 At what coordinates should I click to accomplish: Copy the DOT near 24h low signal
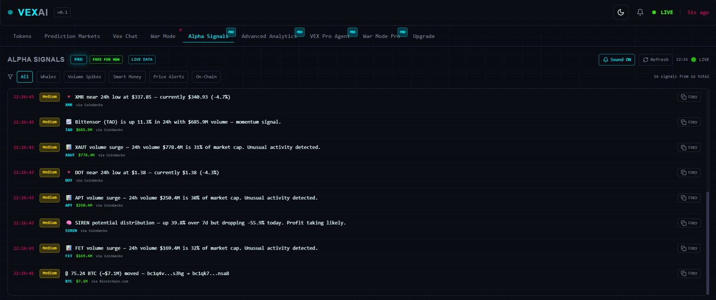[x=689, y=173]
